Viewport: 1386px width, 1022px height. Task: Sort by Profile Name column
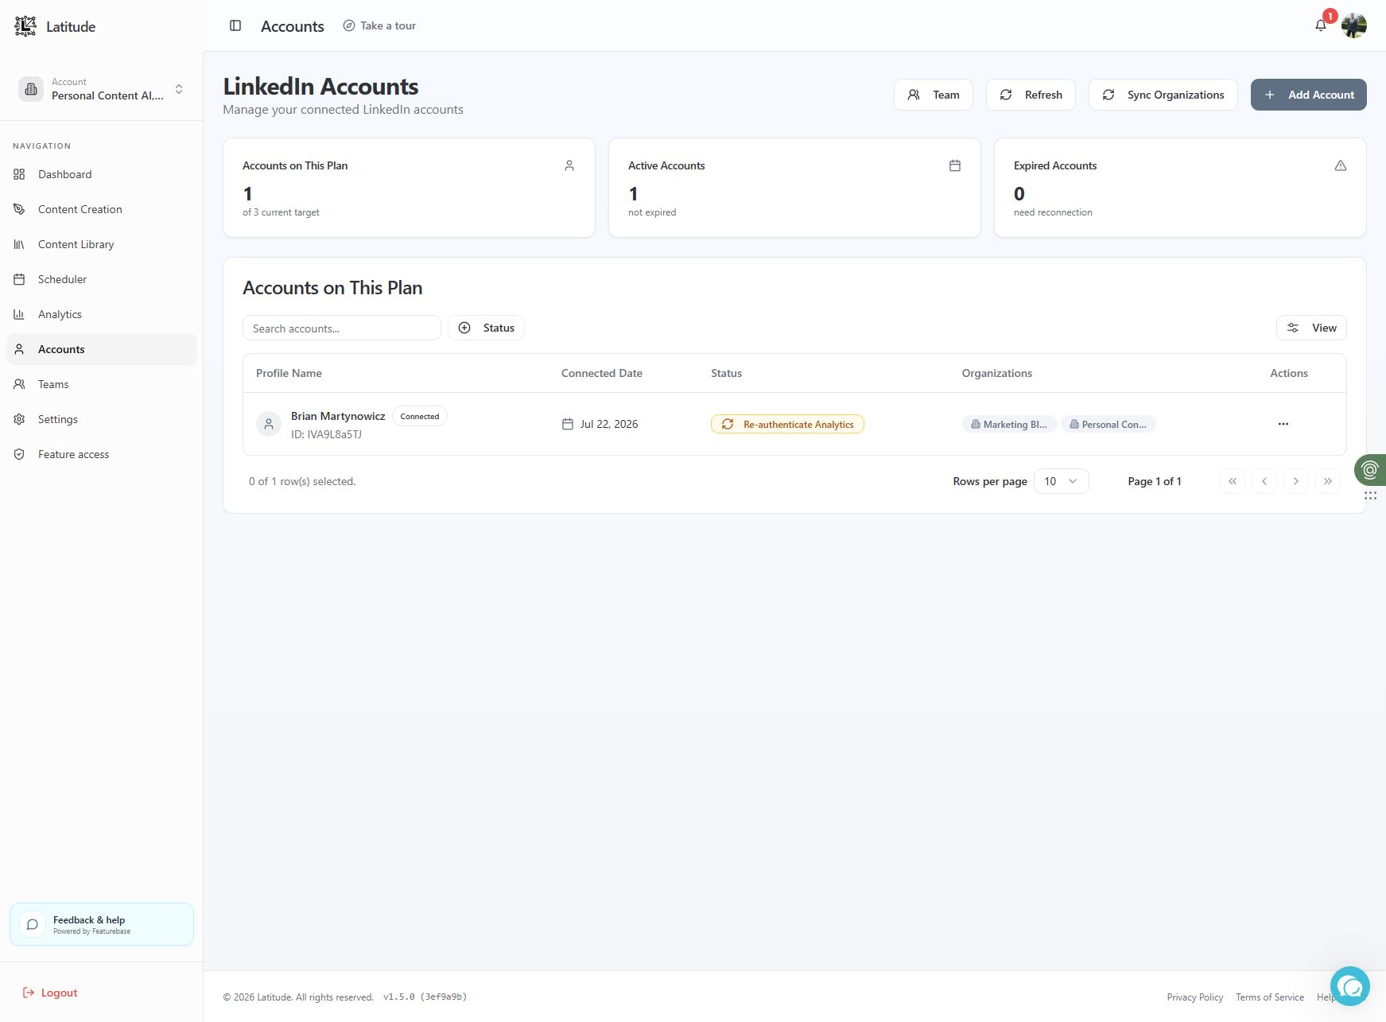click(x=289, y=373)
